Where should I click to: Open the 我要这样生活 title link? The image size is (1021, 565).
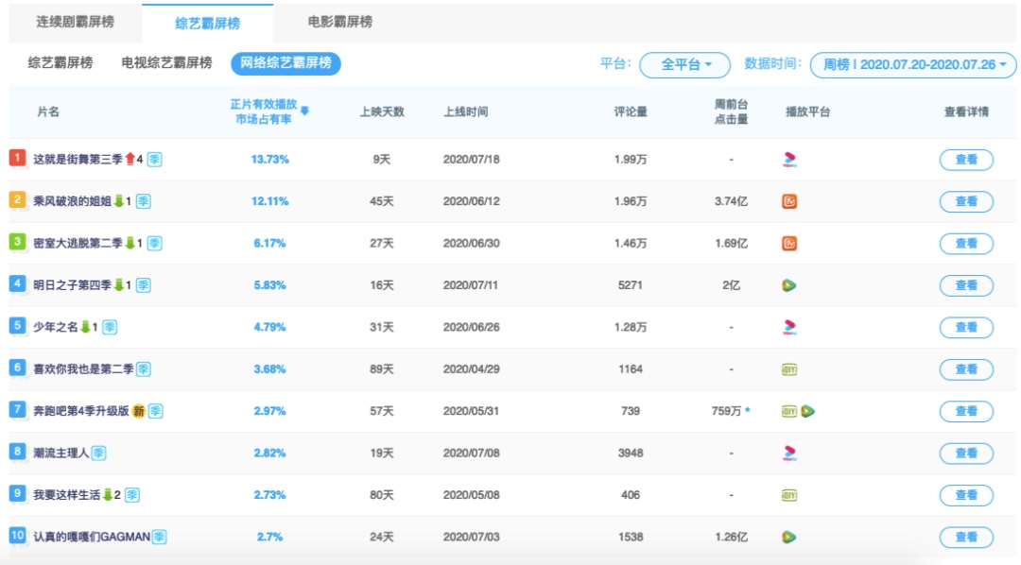(x=67, y=495)
